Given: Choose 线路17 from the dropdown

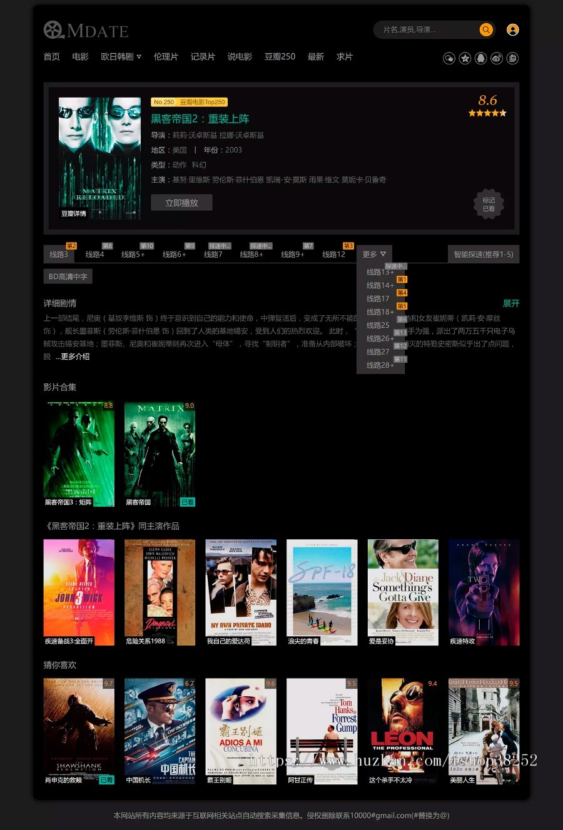Looking at the screenshot, I should [378, 299].
